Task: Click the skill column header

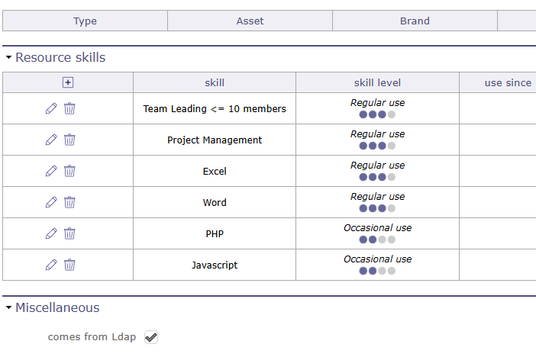Action: pos(215,82)
